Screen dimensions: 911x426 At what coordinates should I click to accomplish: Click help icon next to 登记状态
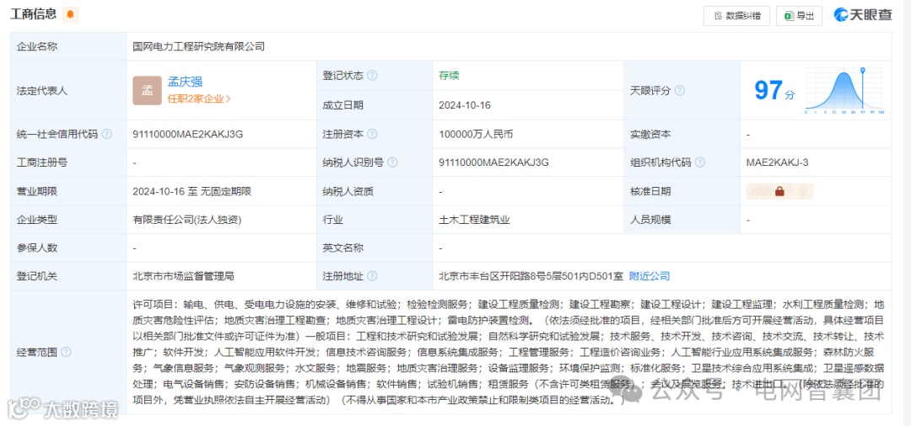tap(372, 76)
